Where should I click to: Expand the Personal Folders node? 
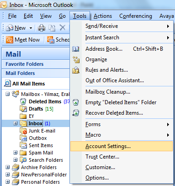[x=7, y=182]
